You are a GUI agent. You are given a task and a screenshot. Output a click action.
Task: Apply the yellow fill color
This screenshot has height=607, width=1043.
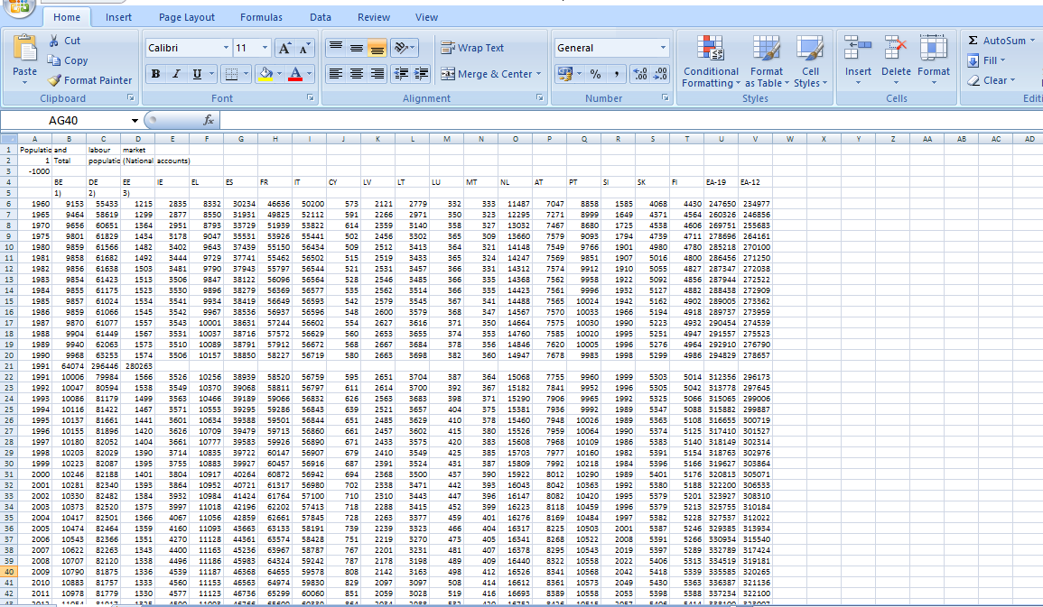point(265,74)
